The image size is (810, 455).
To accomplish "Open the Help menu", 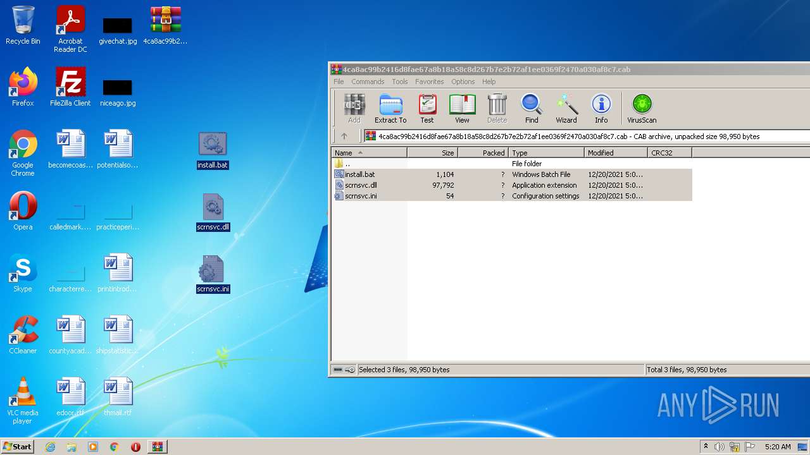I will tap(489, 82).
